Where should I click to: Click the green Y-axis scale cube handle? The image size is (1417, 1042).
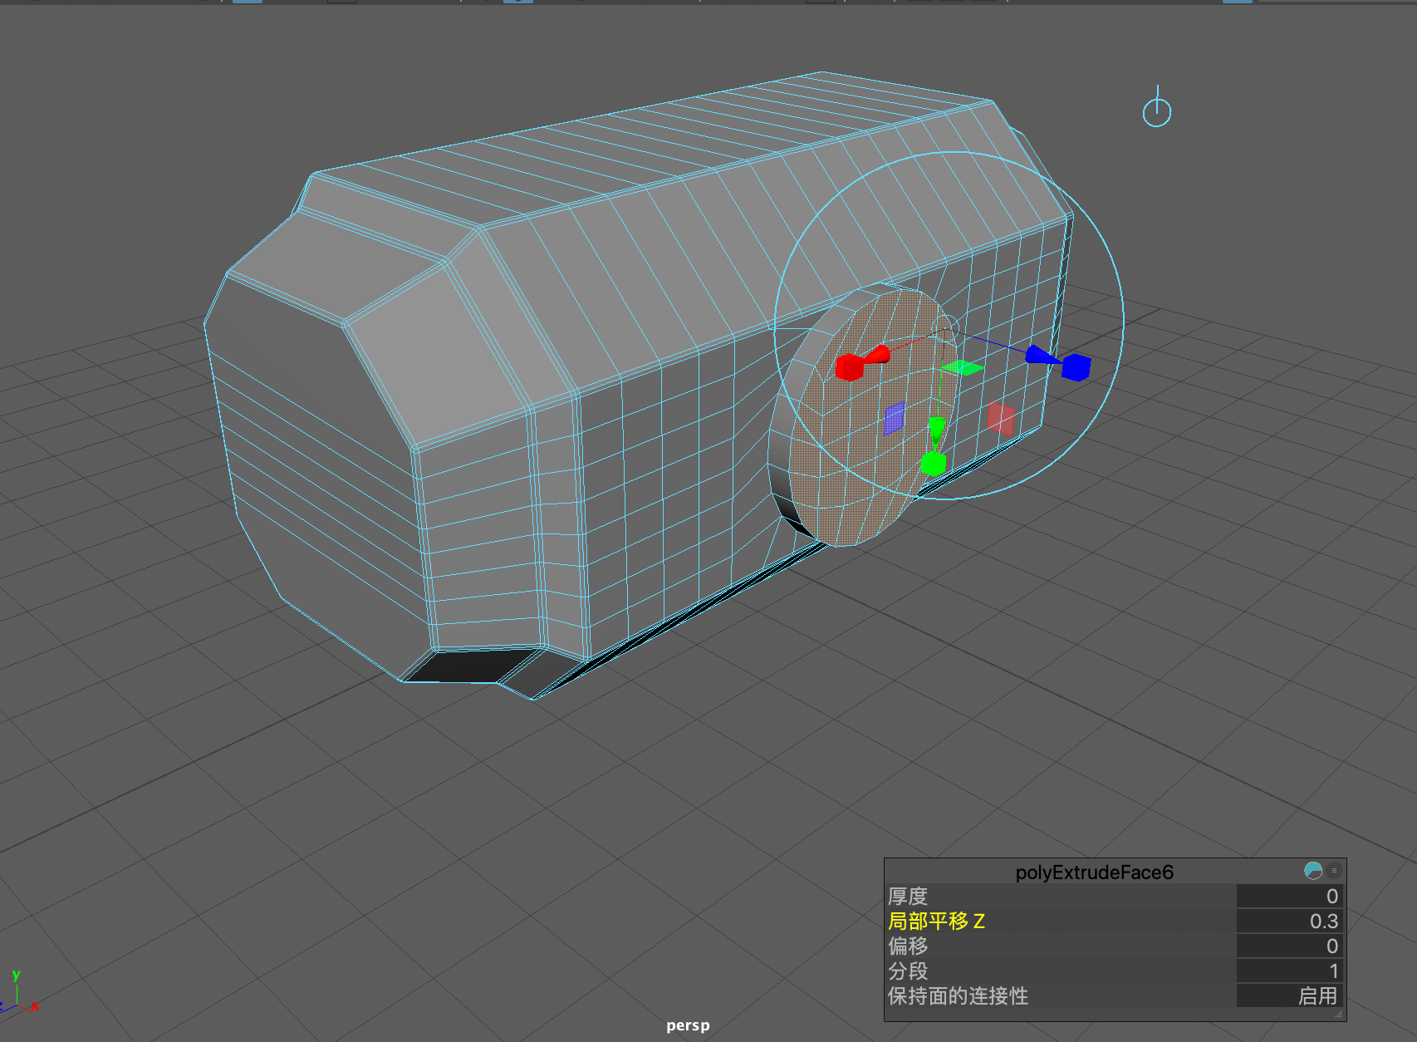point(934,464)
